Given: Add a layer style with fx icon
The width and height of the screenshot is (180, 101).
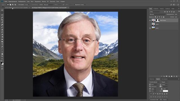Looking at the screenshot, I should pos(164,76).
